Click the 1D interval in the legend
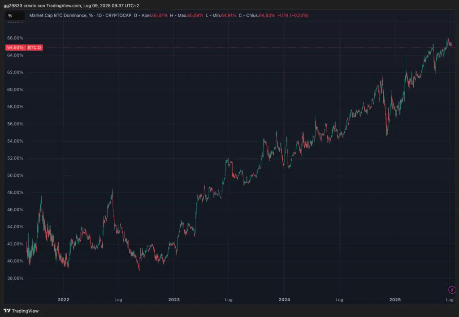The height and width of the screenshot is (317, 459). (100, 15)
